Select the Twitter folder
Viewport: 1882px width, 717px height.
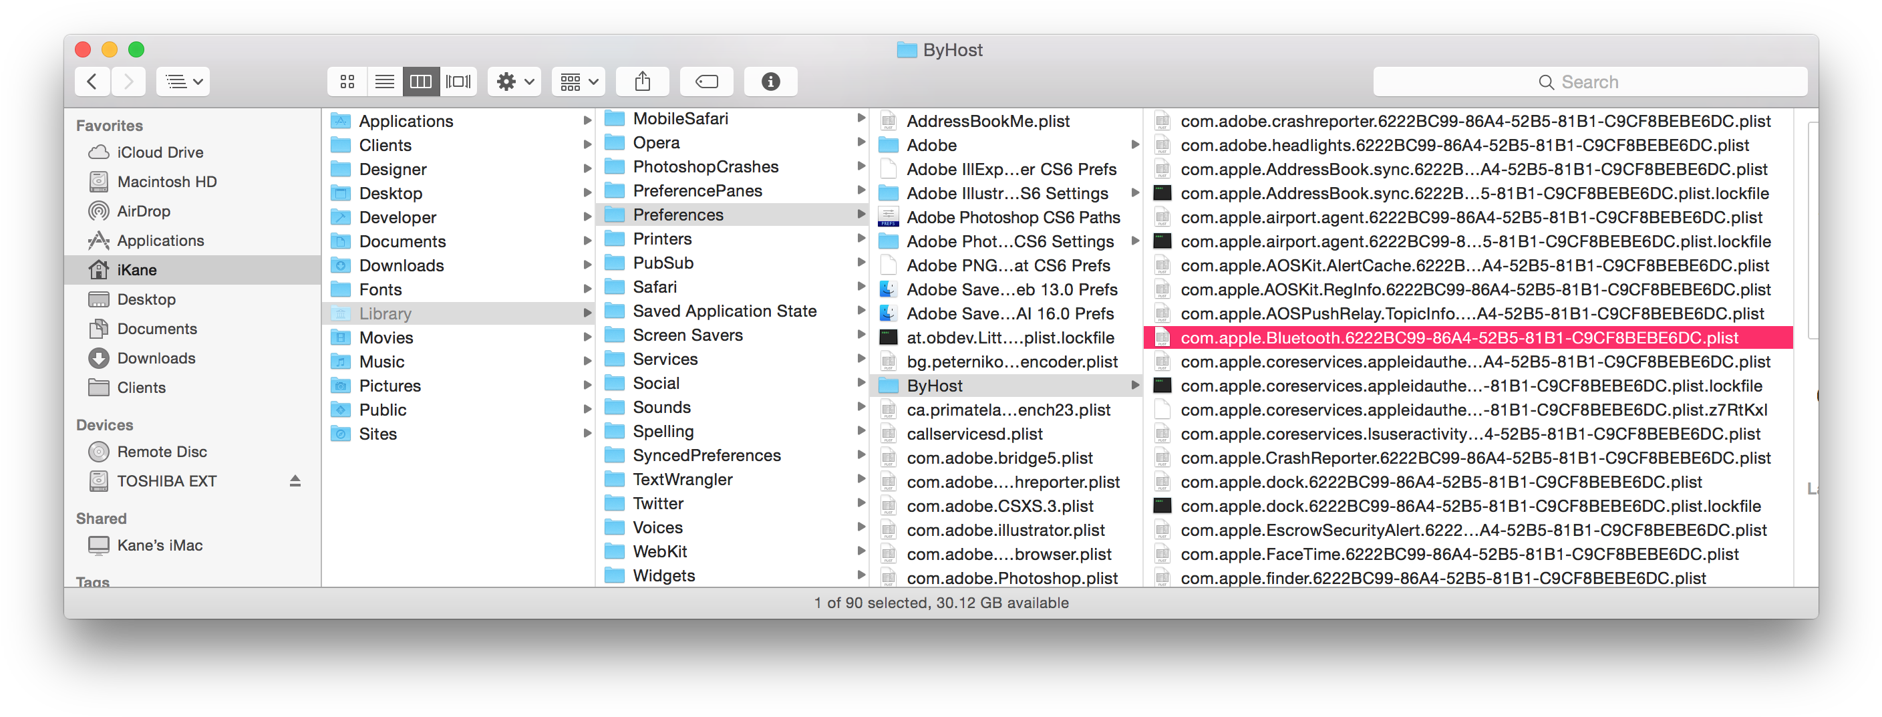click(x=733, y=504)
